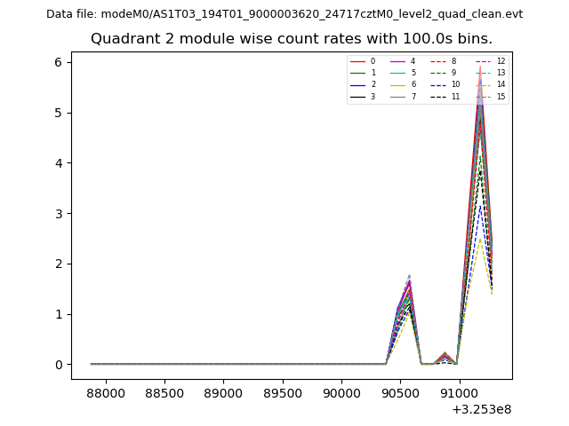
Task: Click the y-axis tick label 0
Action: 57,365
